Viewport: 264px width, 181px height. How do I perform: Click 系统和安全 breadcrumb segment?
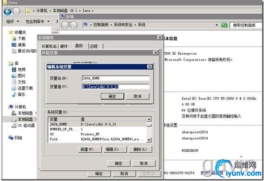(x=123, y=25)
